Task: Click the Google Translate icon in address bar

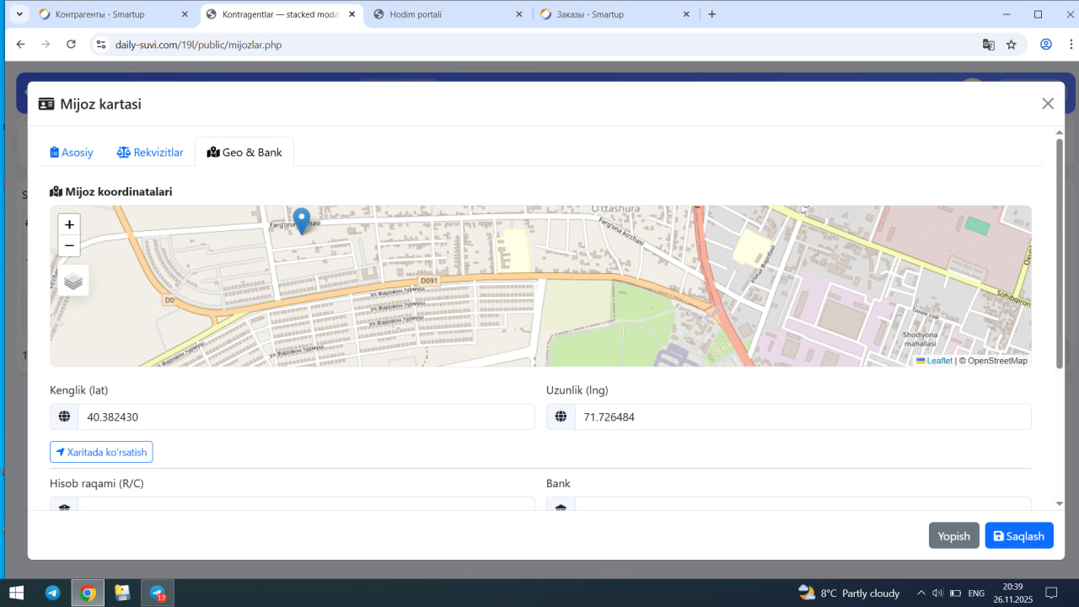Action: pyautogui.click(x=988, y=45)
